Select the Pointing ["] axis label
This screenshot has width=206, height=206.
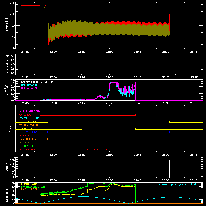pyautogui.click(x=7, y=25)
